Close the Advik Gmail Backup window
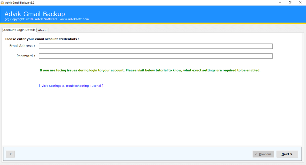This screenshot has width=306, height=165. [300, 2]
